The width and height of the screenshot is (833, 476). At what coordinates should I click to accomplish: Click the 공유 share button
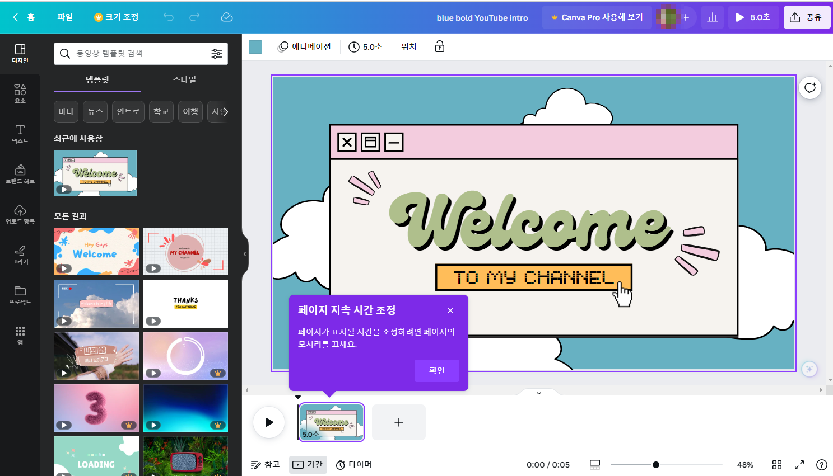tap(807, 17)
